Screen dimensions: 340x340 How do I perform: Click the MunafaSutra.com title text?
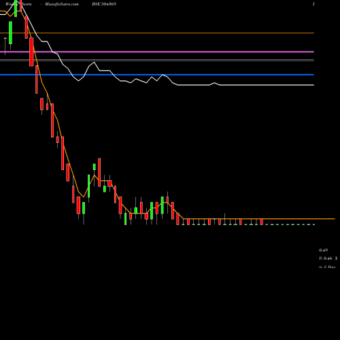pos(62,4)
